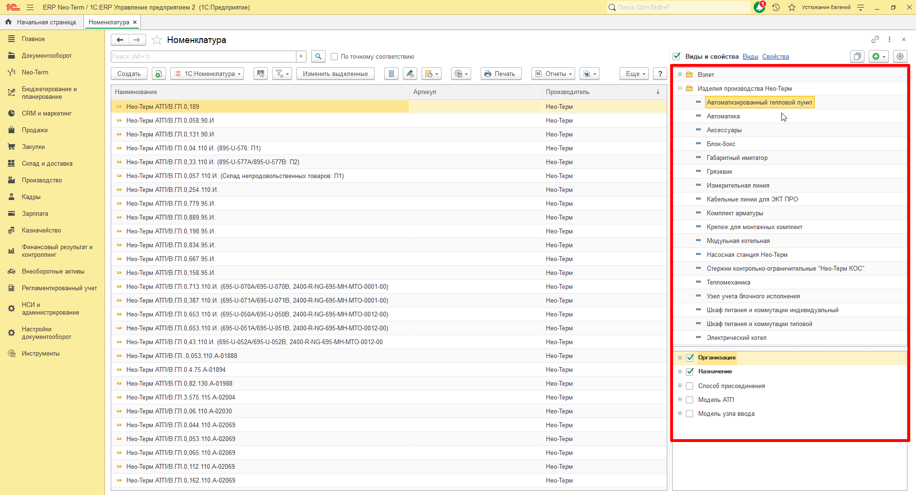Viewport: 916px width, 495px height.
Task: Select row Нео-Терм АТП/В.ГЛ.0,058.90.И
Action: [x=389, y=120]
